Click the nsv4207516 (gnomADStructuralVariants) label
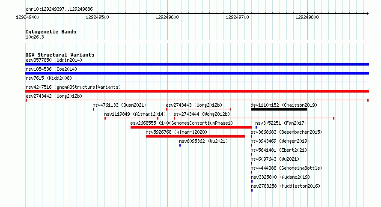This screenshot has height=207, width=381. [73, 87]
